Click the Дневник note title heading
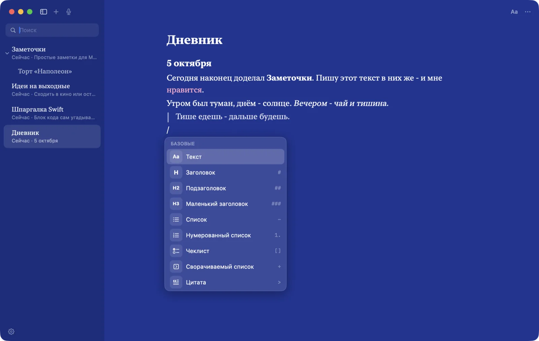The width and height of the screenshot is (539, 341). (x=194, y=40)
